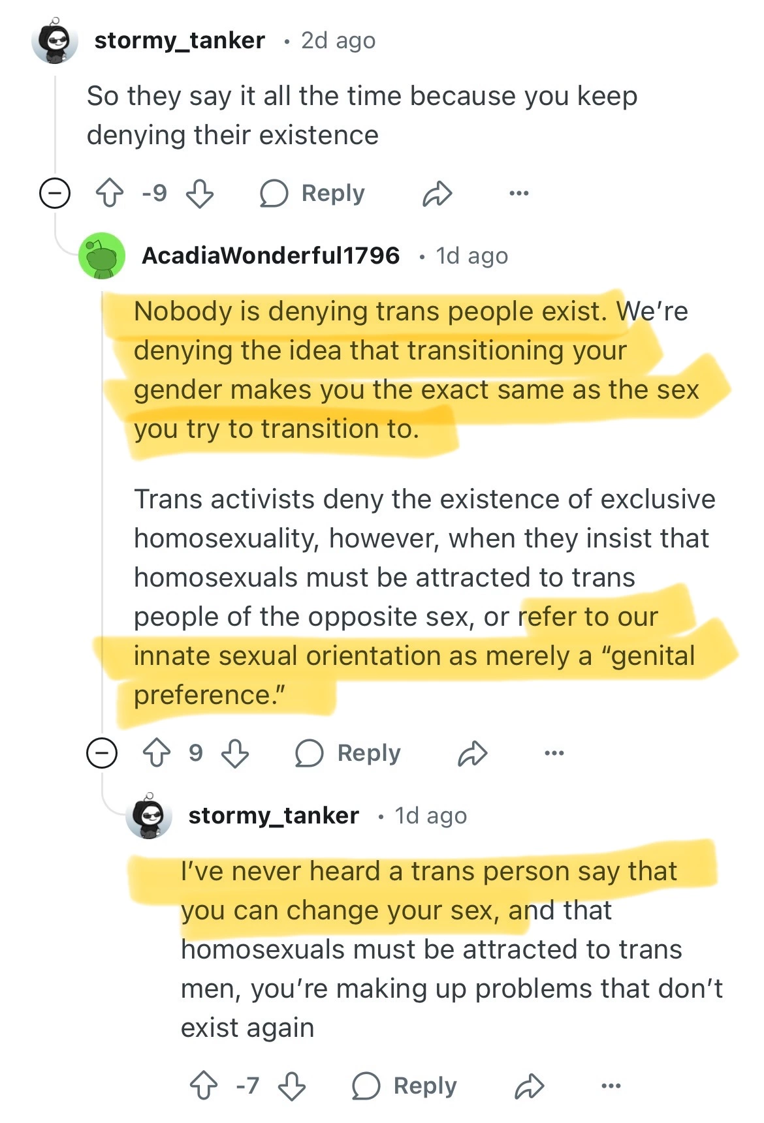Upvote stormy_tanker's reply scored -7

click(x=204, y=1086)
